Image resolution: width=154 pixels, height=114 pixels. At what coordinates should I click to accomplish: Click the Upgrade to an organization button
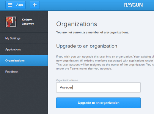click(98, 103)
